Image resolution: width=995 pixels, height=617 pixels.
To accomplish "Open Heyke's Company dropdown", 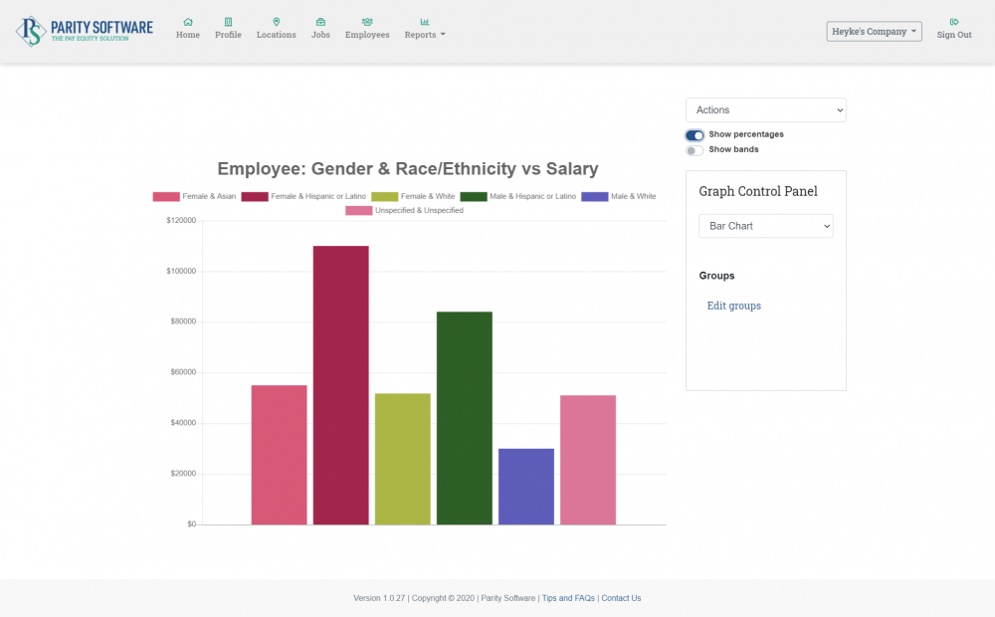I will (x=874, y=31).
